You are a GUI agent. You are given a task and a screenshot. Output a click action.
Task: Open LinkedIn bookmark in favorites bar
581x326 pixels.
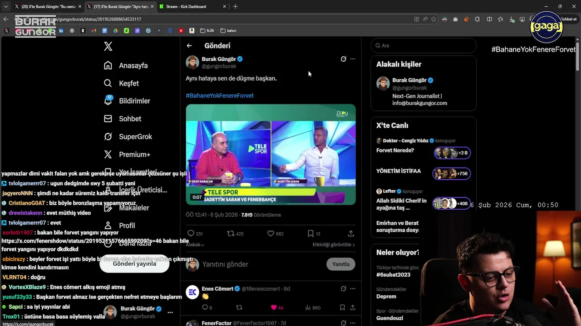(x=61, y=31)
